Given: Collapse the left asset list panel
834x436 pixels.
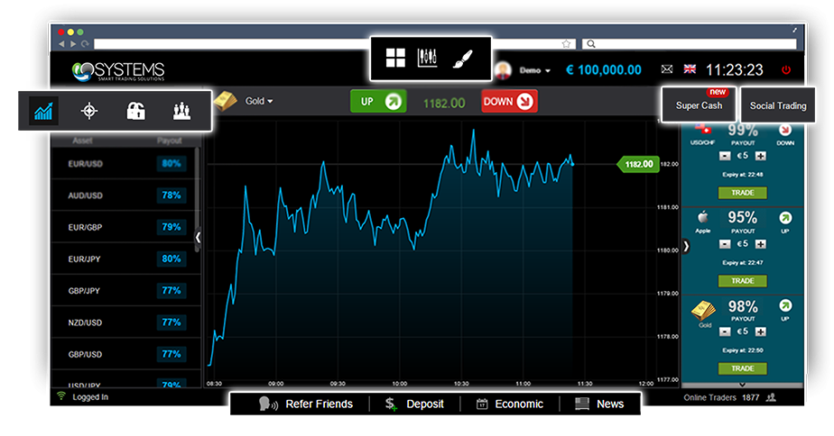Looking at the screenshot, I should tap(199, 237).
